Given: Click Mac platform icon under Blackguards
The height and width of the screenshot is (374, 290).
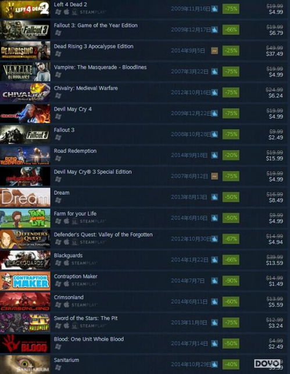Looking at the screenshot, I should (x=66, y=263).
